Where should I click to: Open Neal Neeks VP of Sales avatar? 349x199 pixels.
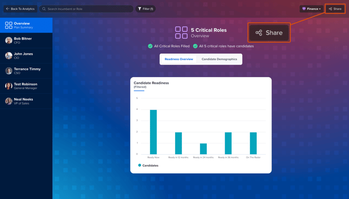[x=9, y=101]
